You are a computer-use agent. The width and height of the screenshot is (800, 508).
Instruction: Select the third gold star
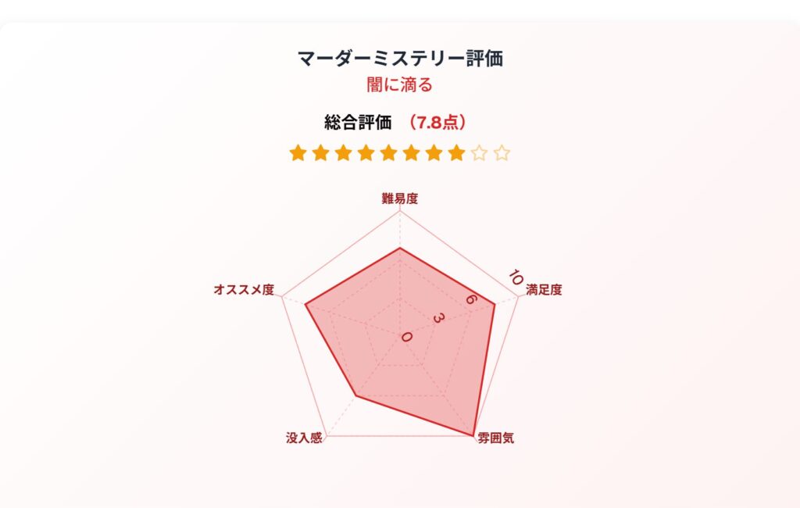344,152
